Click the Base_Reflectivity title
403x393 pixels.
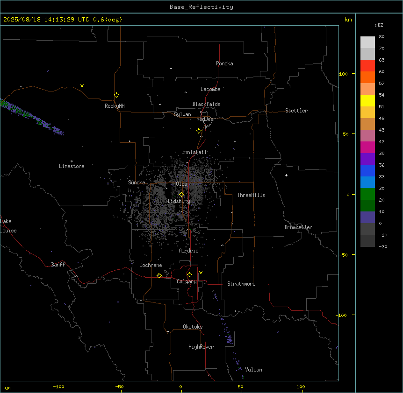click(x=201, y=7)
